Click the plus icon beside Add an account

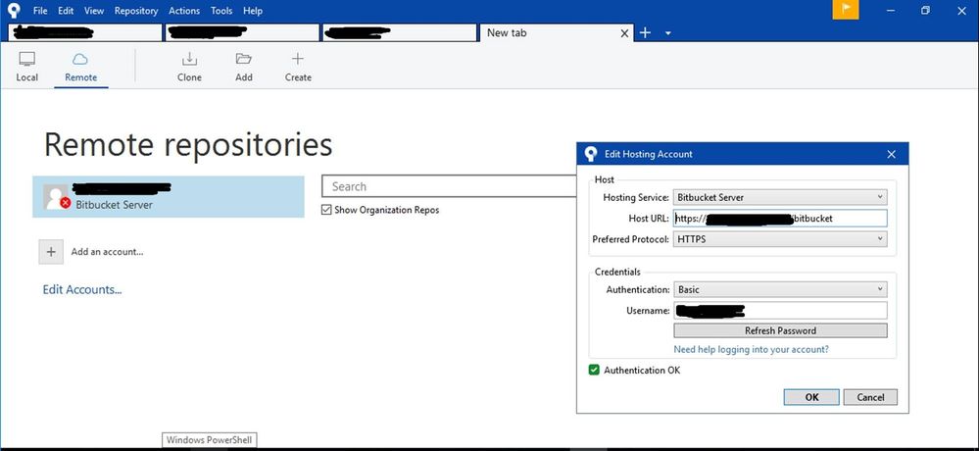pyautogui.click(x=51, y=252)
